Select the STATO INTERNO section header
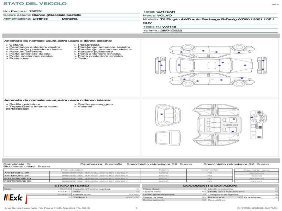The image size is (282, 211). [72, 186]
